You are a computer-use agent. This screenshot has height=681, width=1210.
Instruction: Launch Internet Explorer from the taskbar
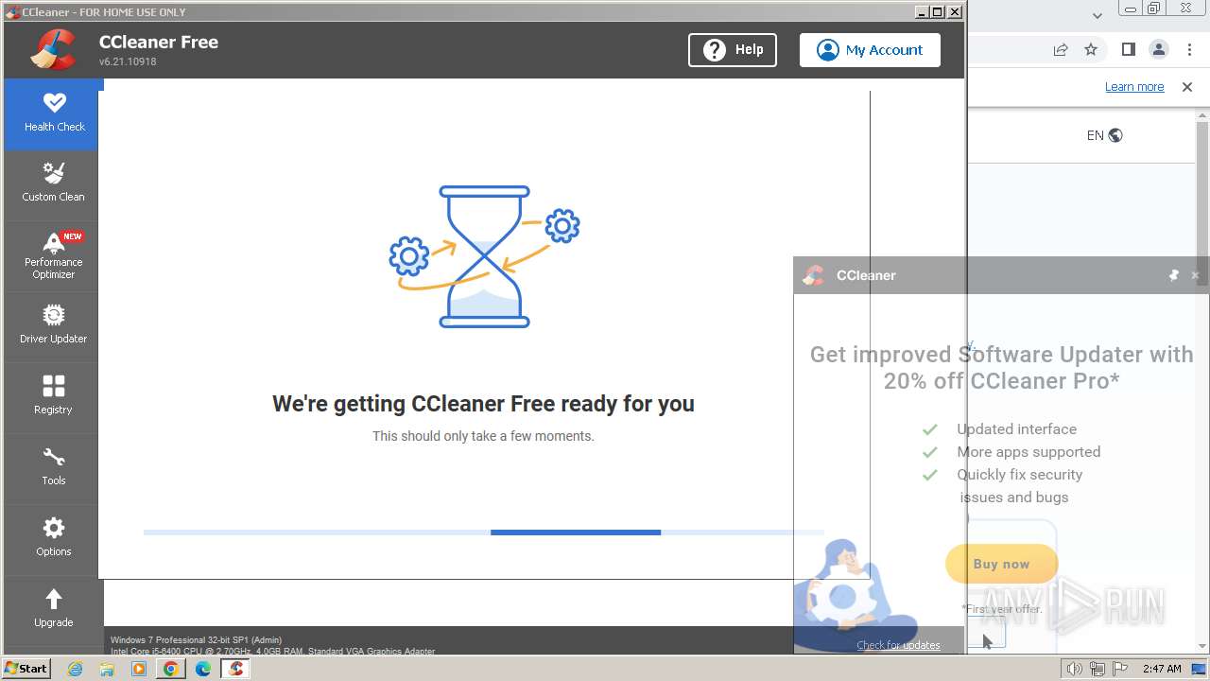[75, 669]
